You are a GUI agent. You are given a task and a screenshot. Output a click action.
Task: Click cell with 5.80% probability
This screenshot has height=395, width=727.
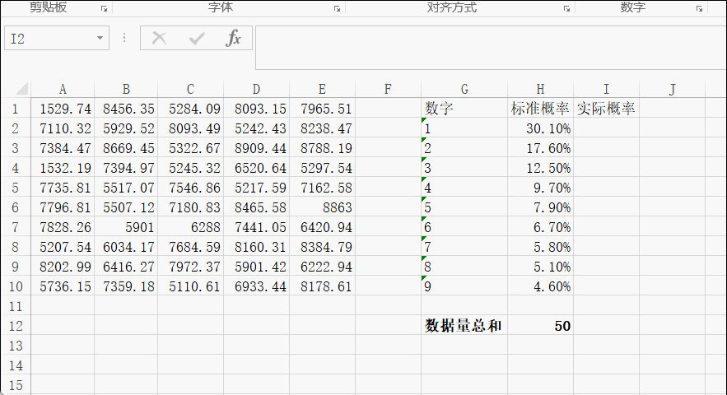(x=540, y=247)
